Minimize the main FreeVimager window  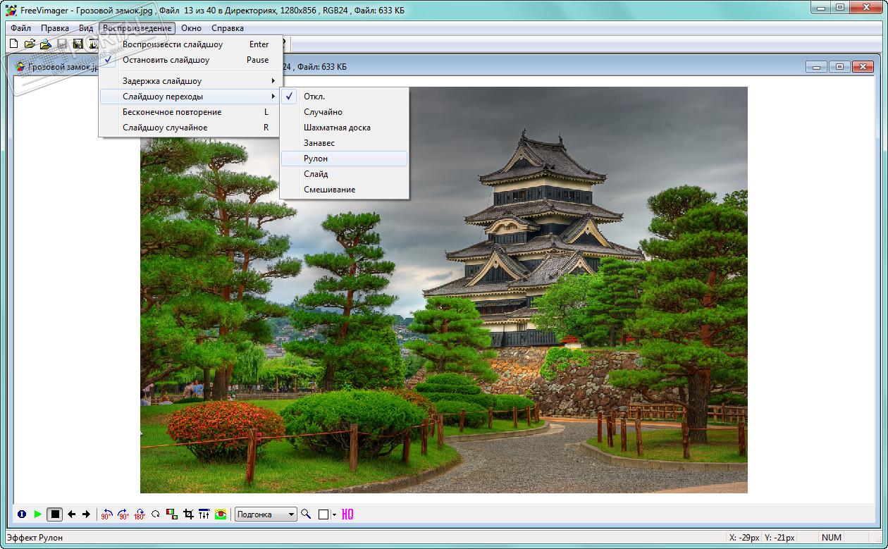[820, 8]
